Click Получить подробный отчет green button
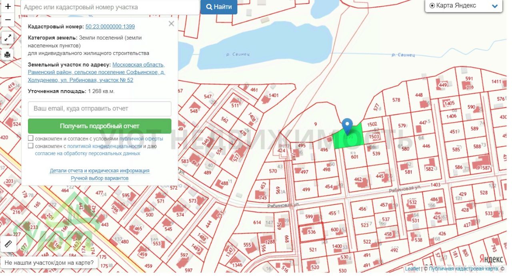 coord(100,126)
